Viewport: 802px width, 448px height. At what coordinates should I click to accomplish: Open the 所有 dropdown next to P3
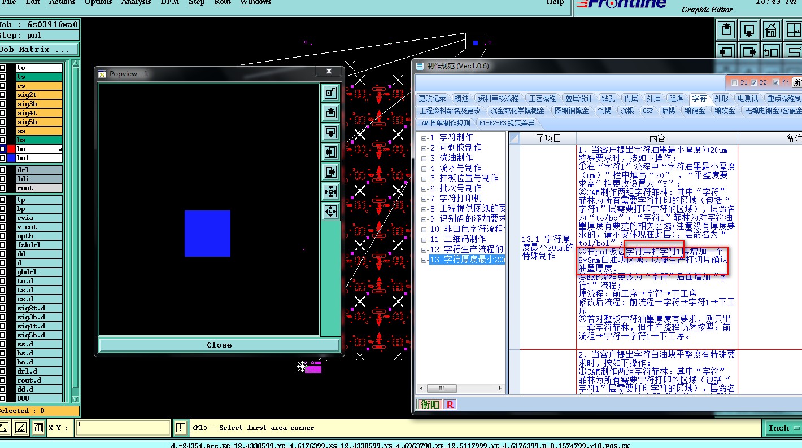pos(797,82)
